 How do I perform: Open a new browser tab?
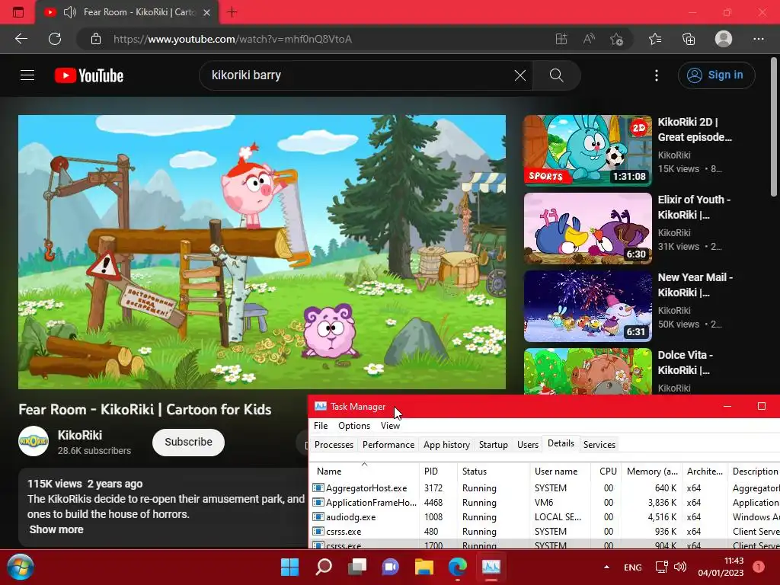(232, 12)
